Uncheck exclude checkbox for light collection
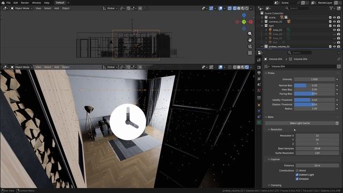The width and height of the screenshot is (343, 193). [330, 26]
